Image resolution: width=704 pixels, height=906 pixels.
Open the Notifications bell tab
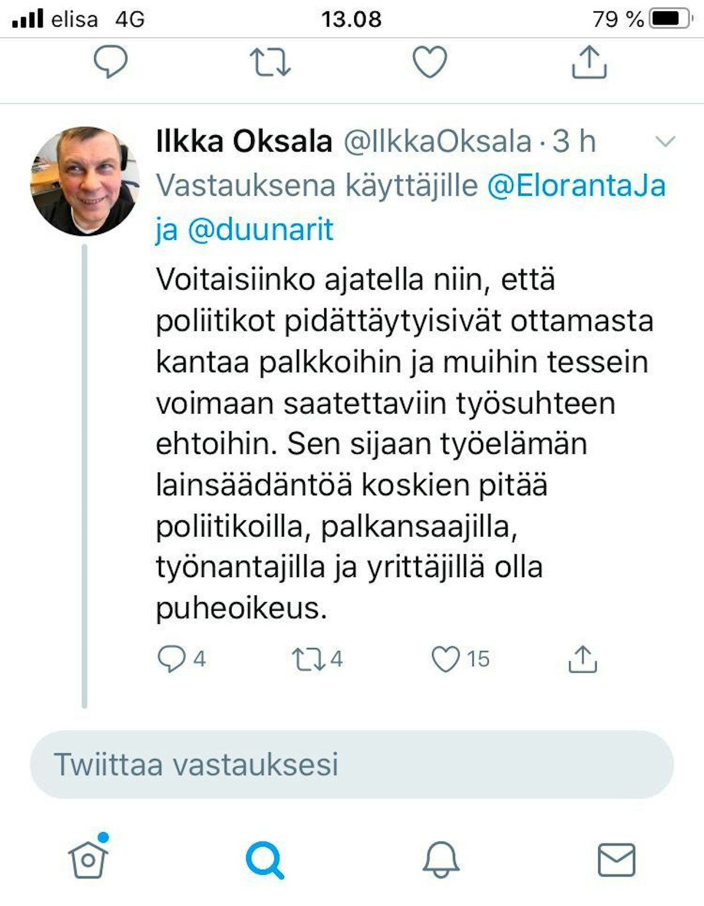coord(441,859)
